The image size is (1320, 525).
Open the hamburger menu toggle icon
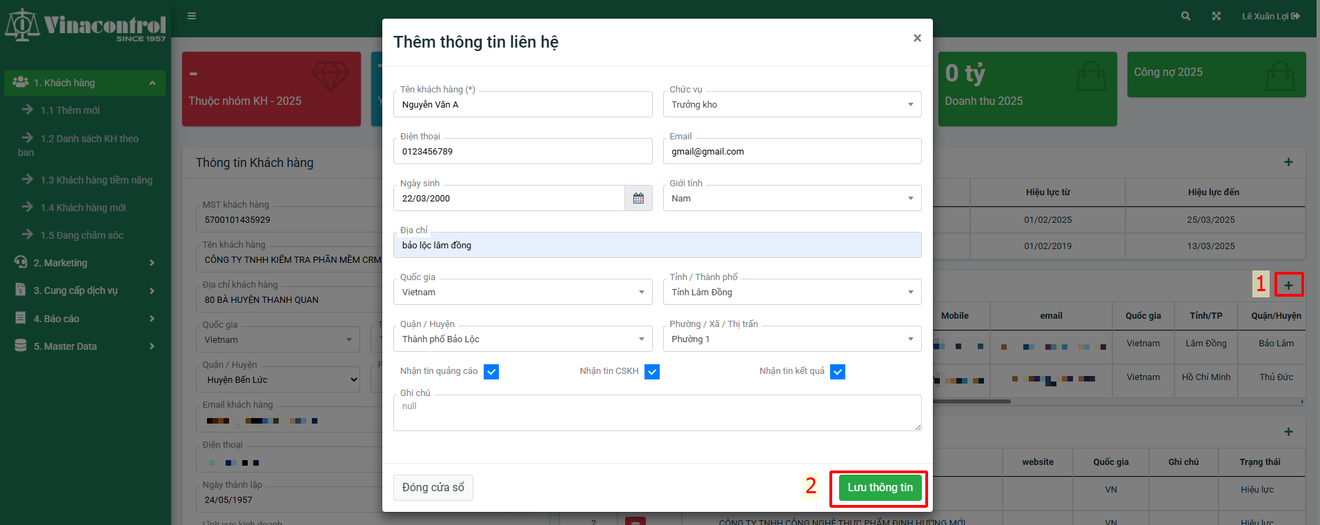pyautogui.click(x=192, y=16)
